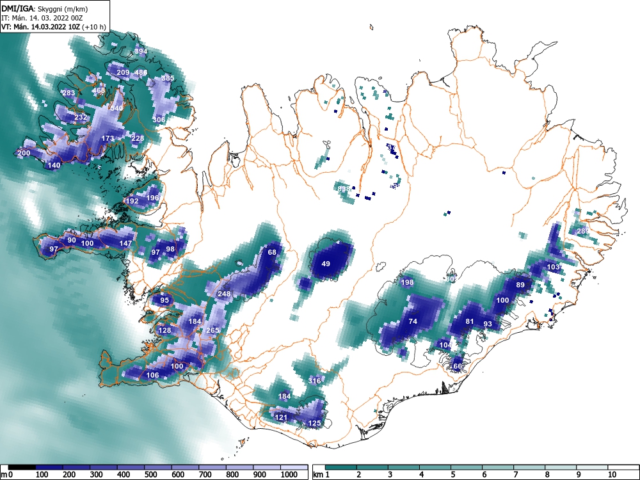Click the 836 value in the north

(x=344, y=189)
